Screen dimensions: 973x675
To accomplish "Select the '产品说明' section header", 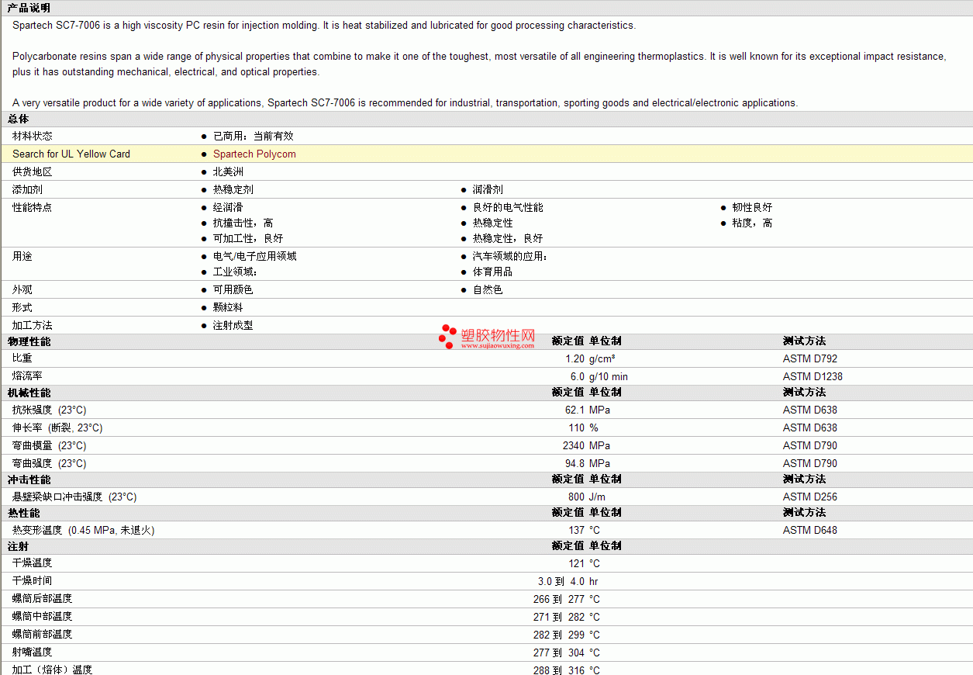I will coord(29,8).
